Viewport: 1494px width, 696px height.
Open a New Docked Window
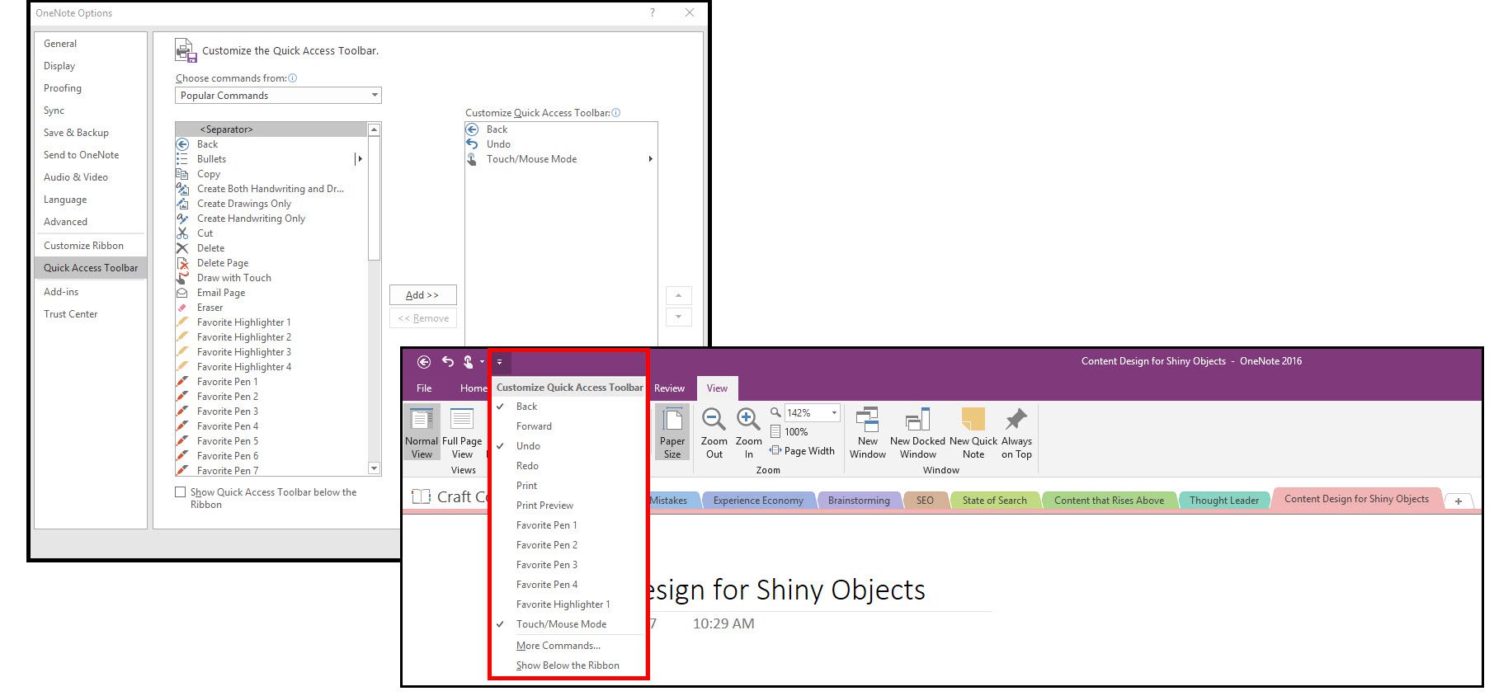click(x=917, y=434)
